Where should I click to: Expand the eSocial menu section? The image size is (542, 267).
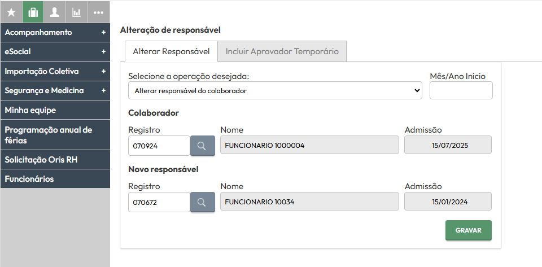(x=55, y=52)
